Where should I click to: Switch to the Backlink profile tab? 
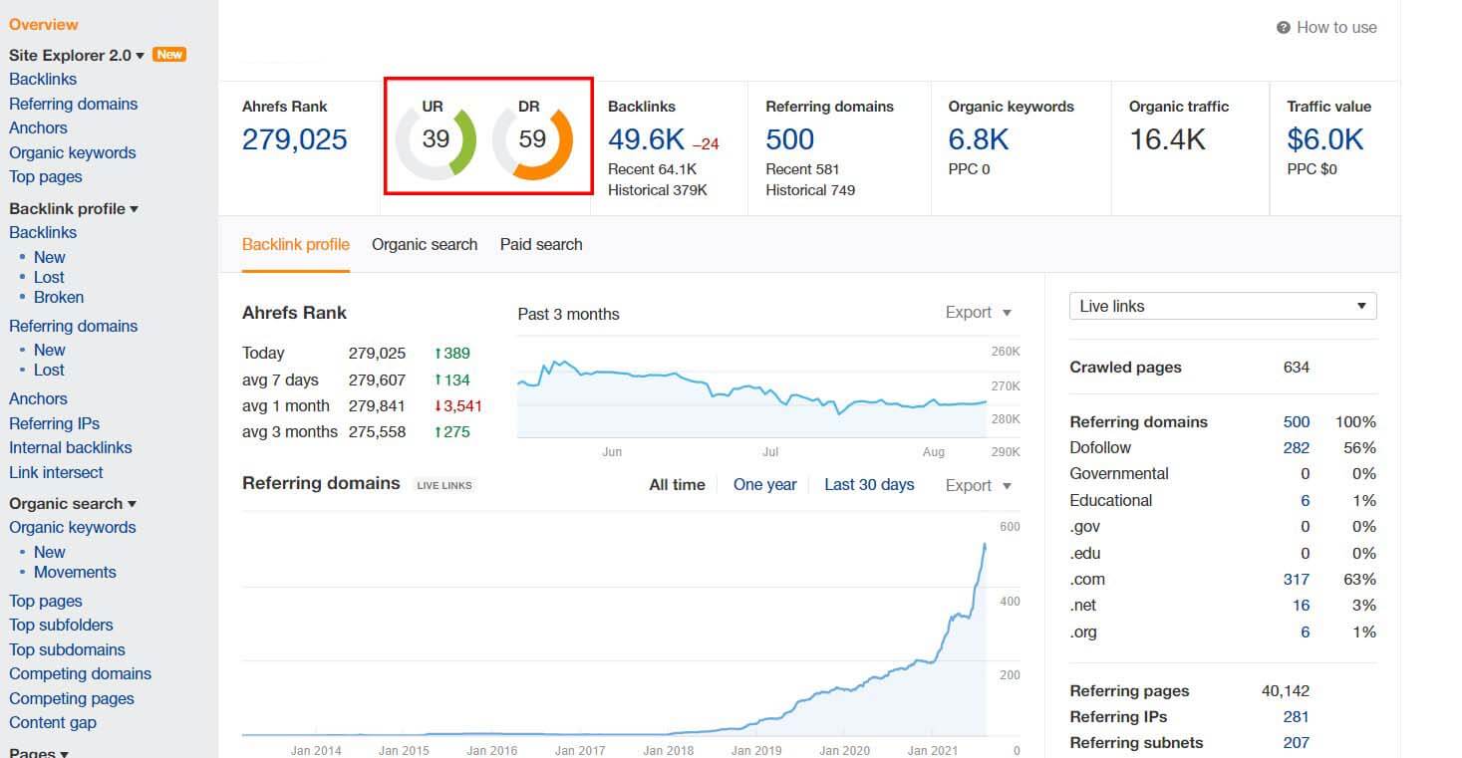click(296, 244)
